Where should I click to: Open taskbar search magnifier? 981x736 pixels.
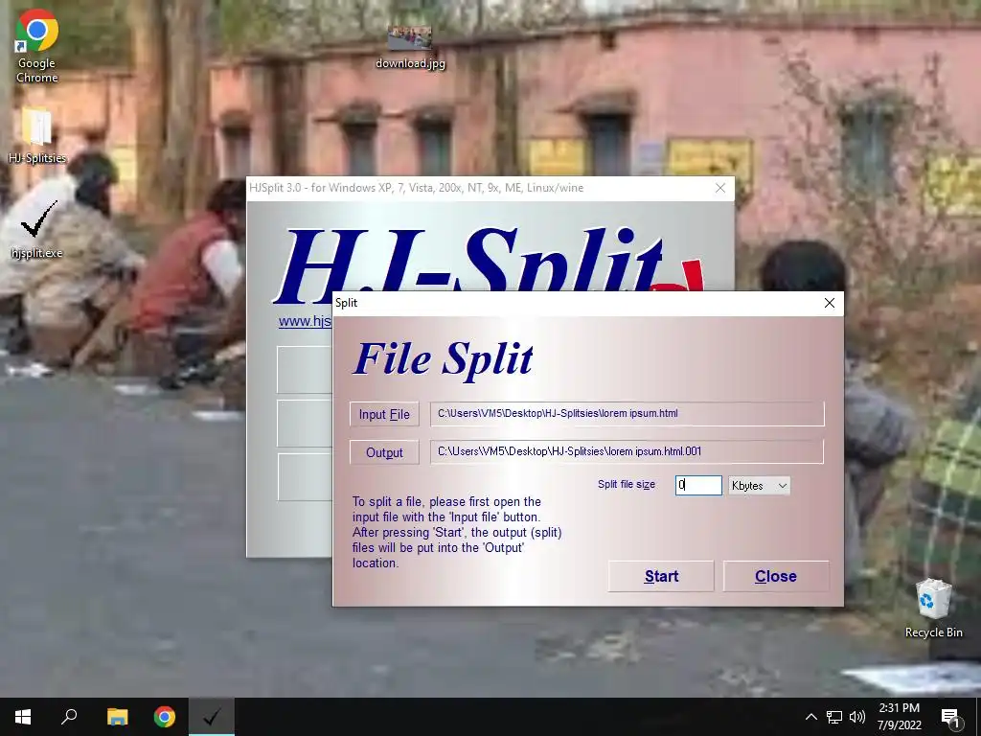click(69, 717)
